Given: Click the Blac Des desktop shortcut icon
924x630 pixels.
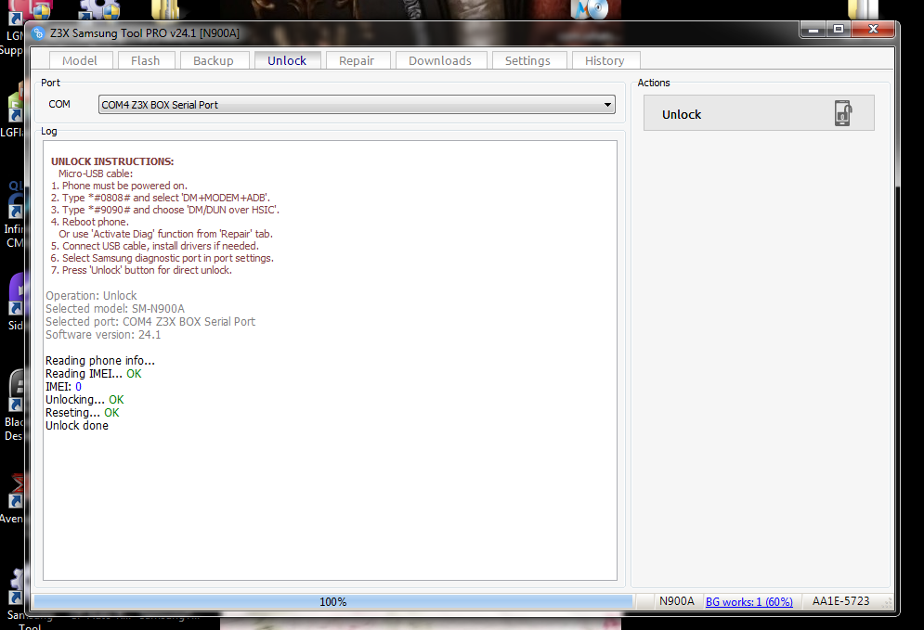Looking at the screenshot, I should click(15, 392).
